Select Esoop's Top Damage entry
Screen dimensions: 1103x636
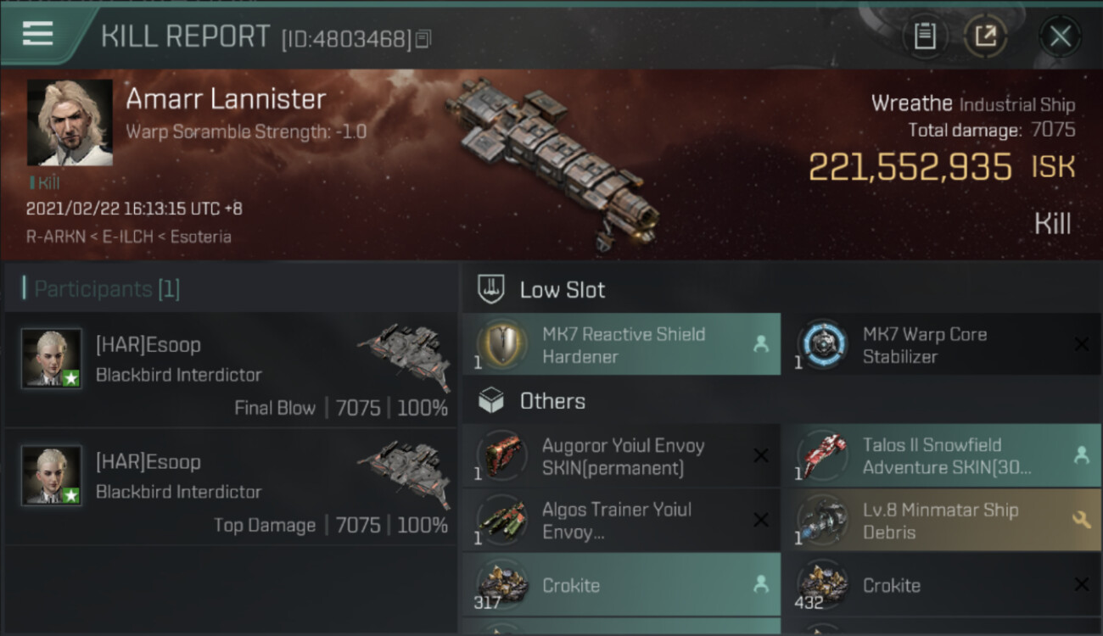tap(231, 488)
